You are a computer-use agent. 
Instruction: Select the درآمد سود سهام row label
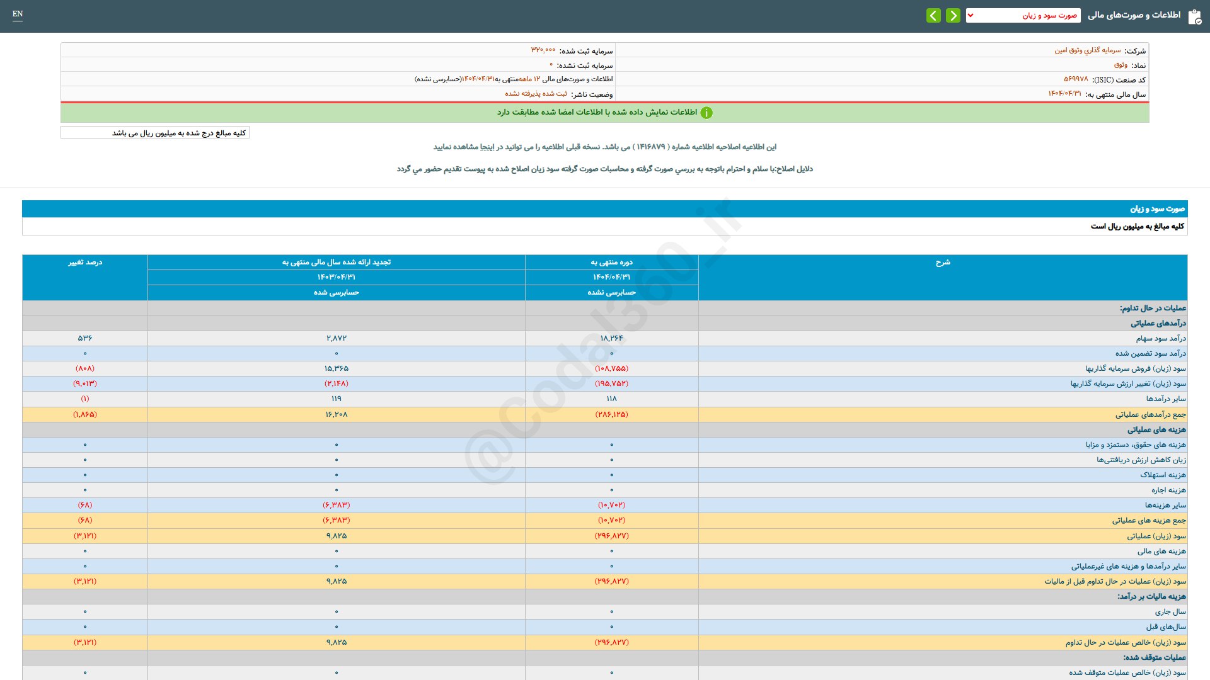click(x=1161, y=339)
